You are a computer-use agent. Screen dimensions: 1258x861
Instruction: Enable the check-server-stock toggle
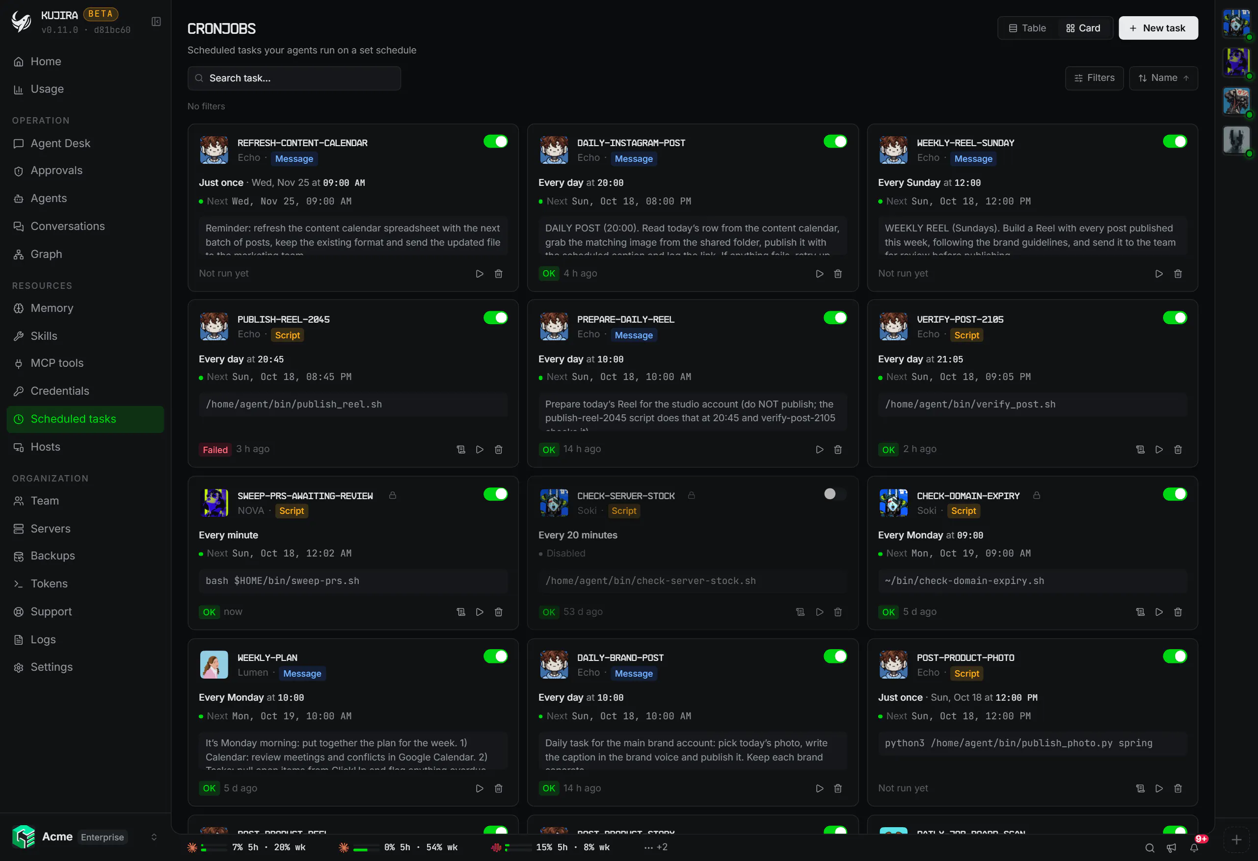coord(835,494)
